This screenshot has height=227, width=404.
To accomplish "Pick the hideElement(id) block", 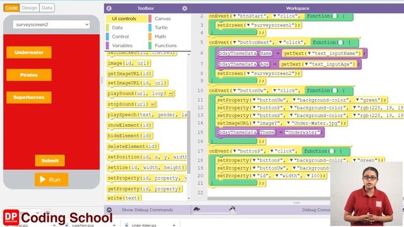I will 129,136.
